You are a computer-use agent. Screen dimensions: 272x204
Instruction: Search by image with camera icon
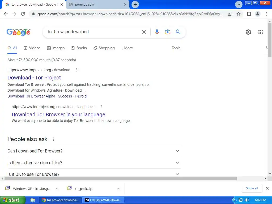167,32
